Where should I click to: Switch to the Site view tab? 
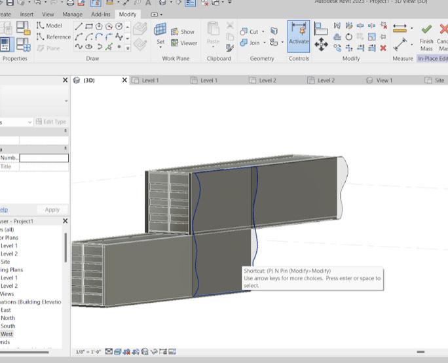[x=439, y=80]
